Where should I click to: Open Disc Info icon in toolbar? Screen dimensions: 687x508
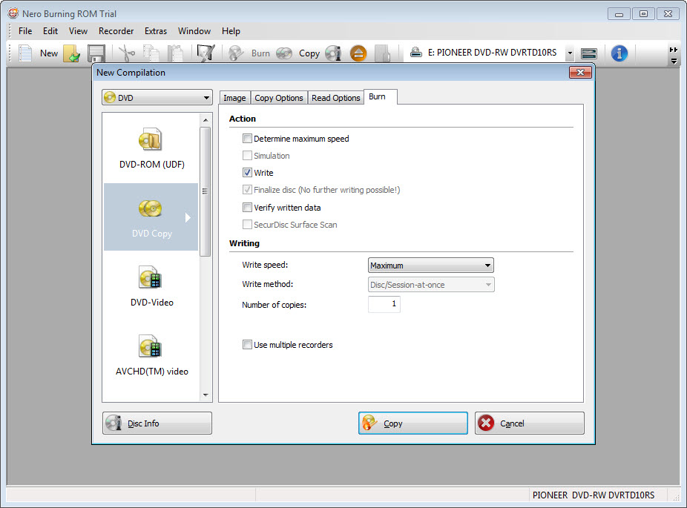pos(333,53)
